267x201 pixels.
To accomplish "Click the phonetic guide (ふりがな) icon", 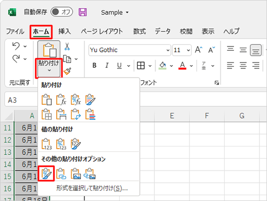I will click(x=204, y=66).
